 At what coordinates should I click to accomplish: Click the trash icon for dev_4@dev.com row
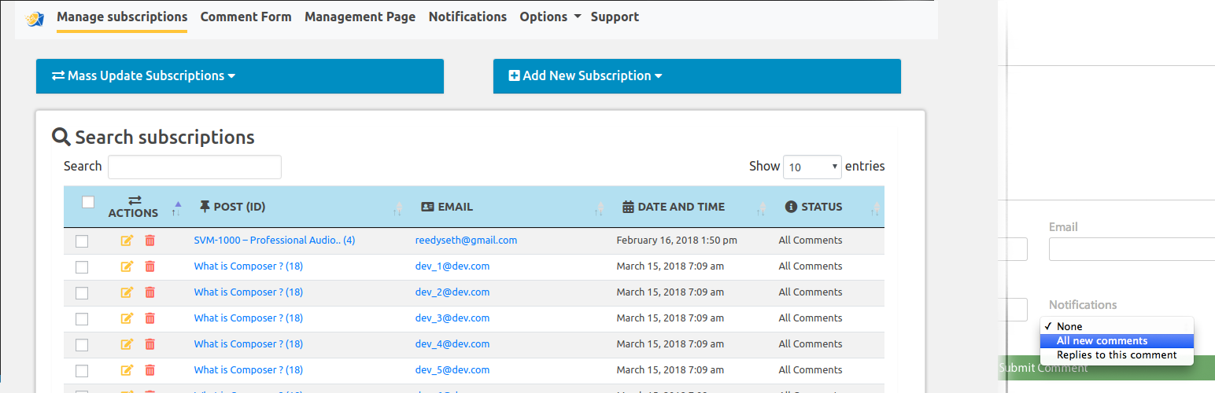(x=150, y=344)
